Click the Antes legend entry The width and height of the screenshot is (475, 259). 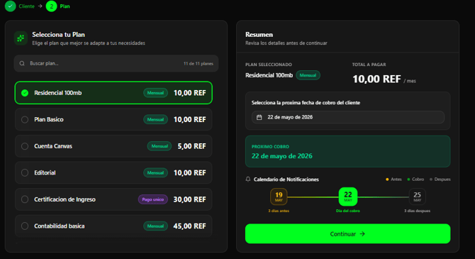[393, 180]
